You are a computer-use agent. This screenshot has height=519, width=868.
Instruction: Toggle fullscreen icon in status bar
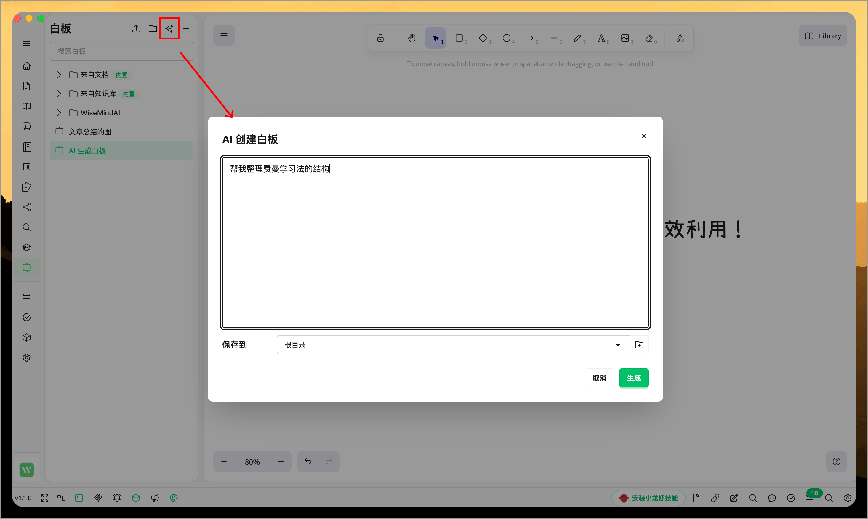[45, 498]
